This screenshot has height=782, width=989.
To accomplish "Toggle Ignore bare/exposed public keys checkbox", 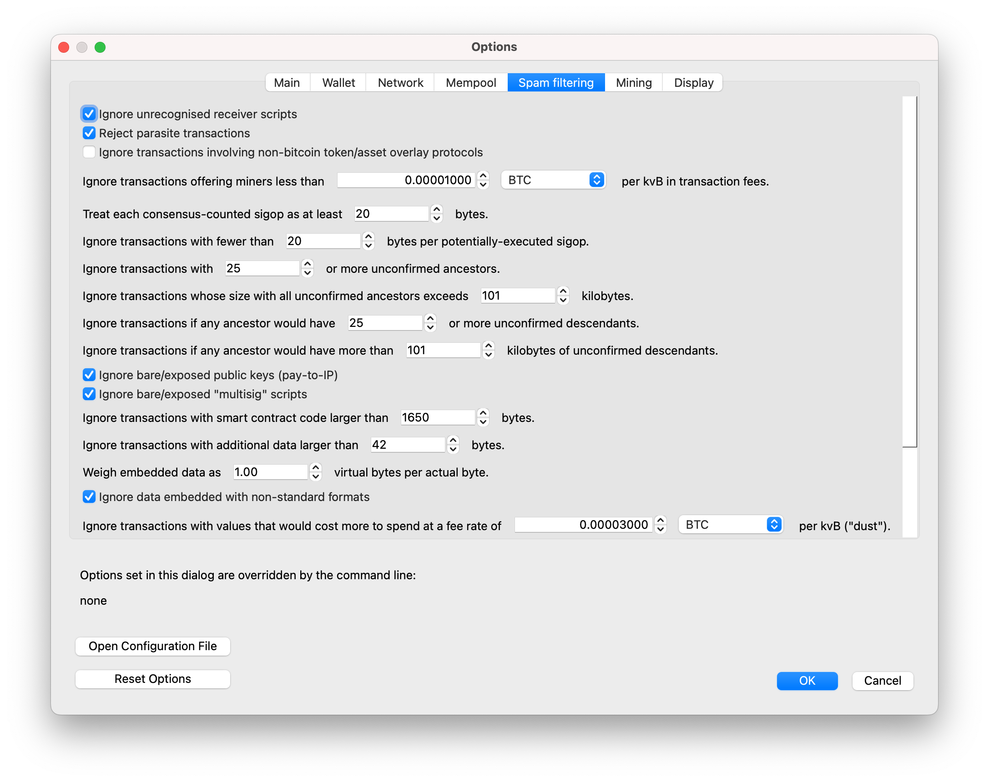I will pyautogui.click(x=89, y=375).
